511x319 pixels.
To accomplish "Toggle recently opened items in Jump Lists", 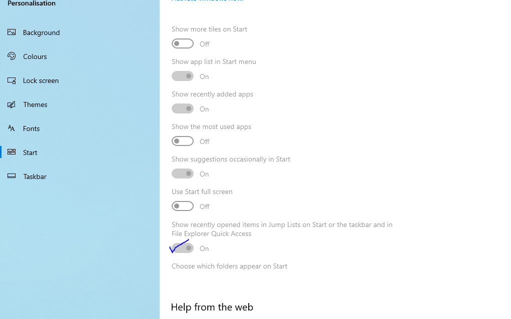I will tap(183, 248).
